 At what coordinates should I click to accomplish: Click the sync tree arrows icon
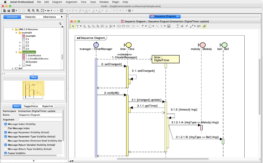[x=60, y=24]
